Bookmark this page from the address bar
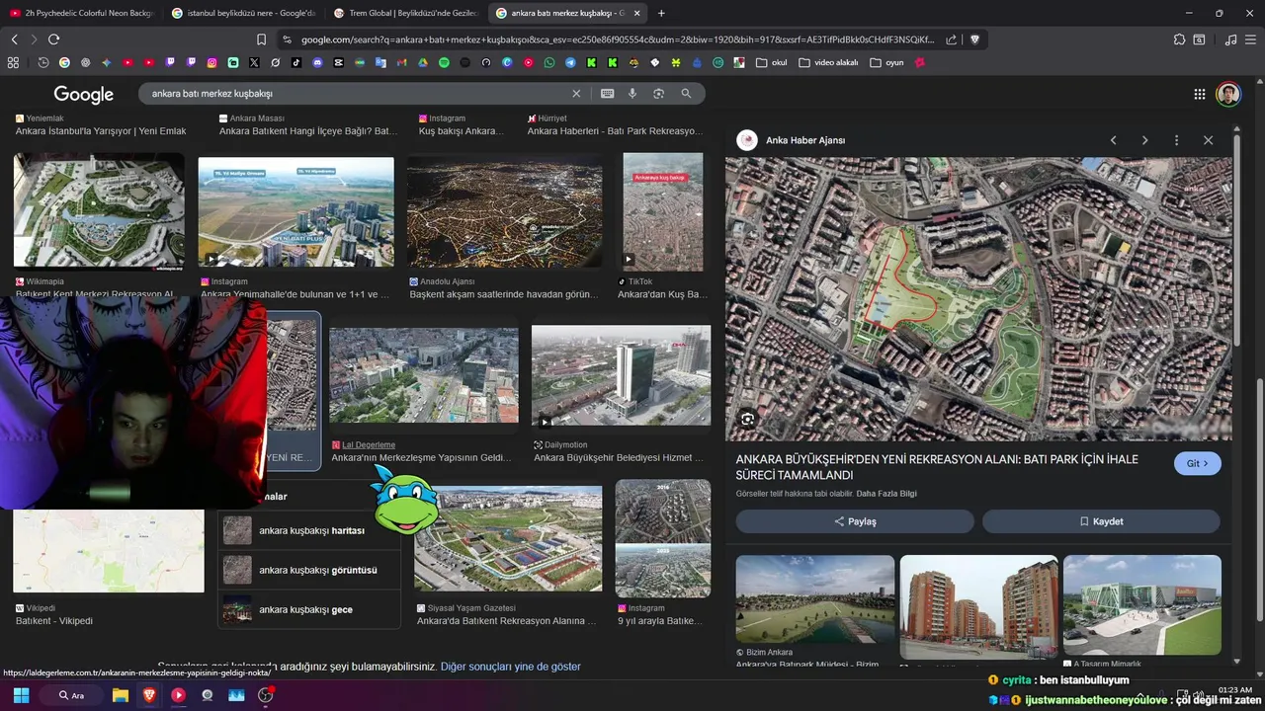The height and width of the screenshot is (711, 1265). coord(261,39)
